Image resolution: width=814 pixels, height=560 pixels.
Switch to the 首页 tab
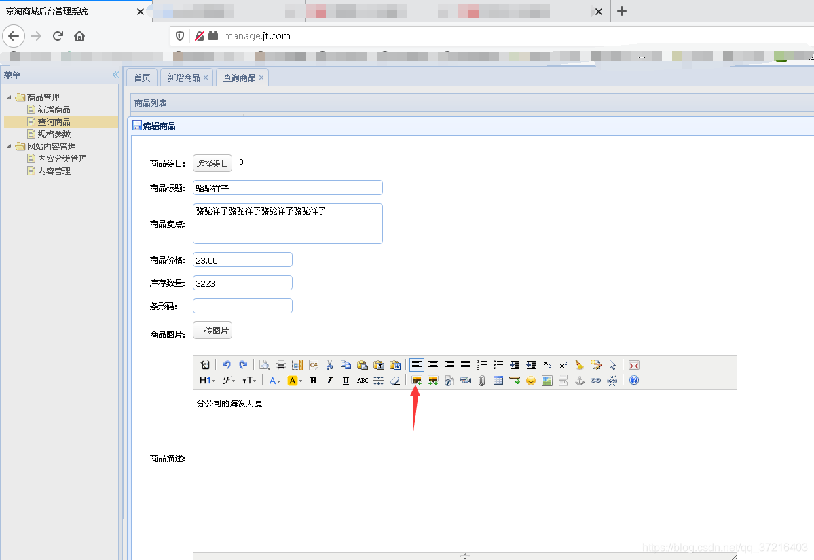coord(141,77)
